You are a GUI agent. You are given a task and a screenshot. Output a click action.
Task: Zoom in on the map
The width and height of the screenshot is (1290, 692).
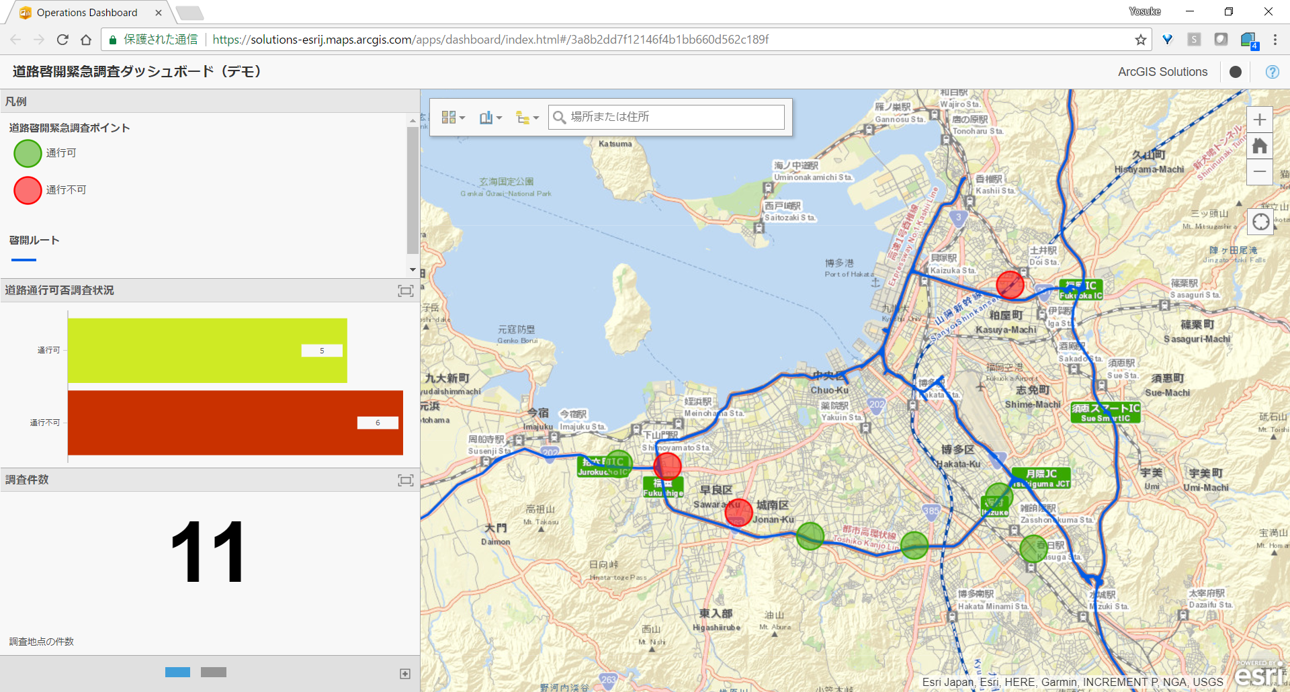click(x=1260, y=120)
